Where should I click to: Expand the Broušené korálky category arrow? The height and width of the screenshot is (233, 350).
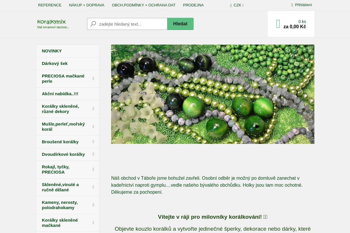93,142
